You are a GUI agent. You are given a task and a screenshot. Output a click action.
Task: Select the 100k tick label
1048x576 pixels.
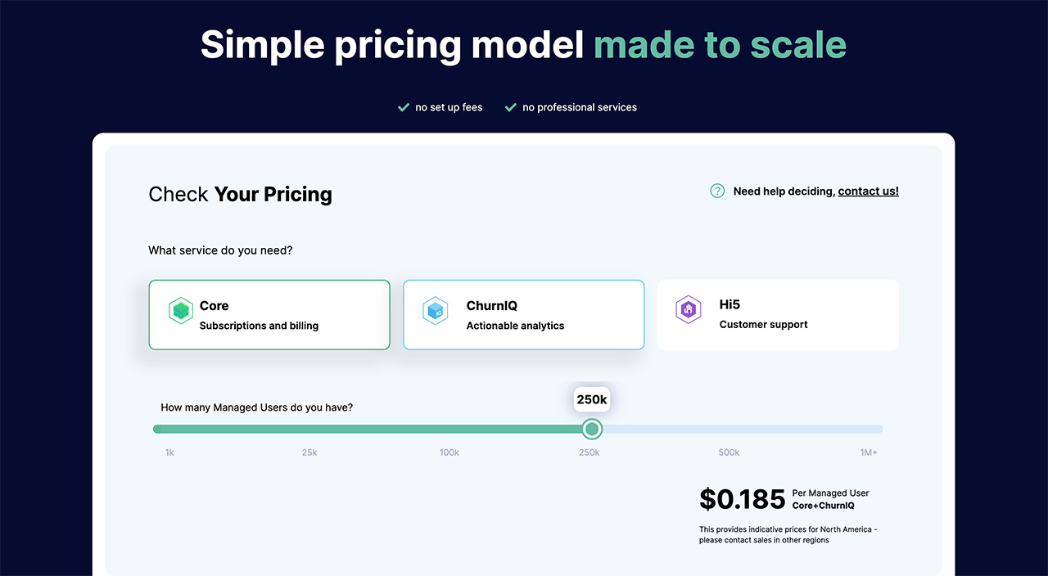pyautogui.click(x=449, y=452)
